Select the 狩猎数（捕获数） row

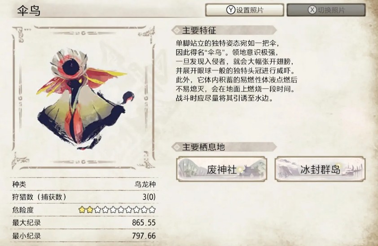coord(84,197)
